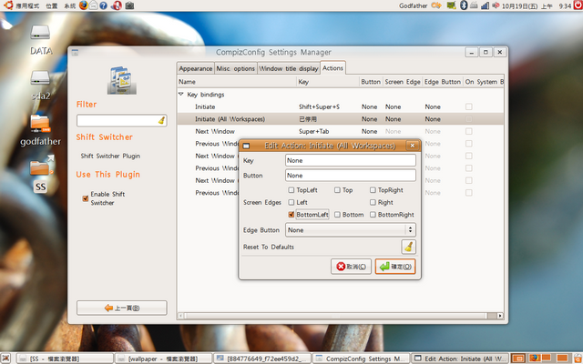Viewport: 583px width, 364px height.
Task: Click the horizontal scrollbar right arrow
Action: coord(500,316)
